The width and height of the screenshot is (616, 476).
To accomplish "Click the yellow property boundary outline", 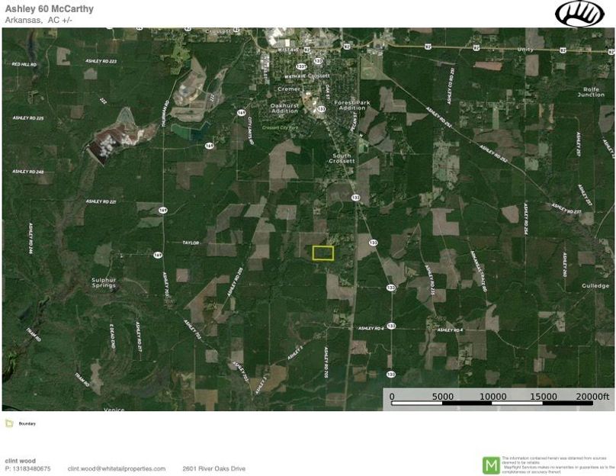I will (x=324, y=252).
